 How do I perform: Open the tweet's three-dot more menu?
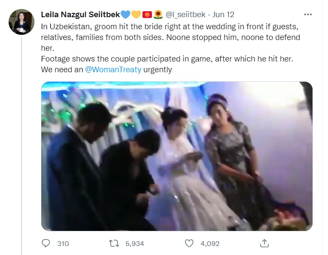click(x=308, y=15)
